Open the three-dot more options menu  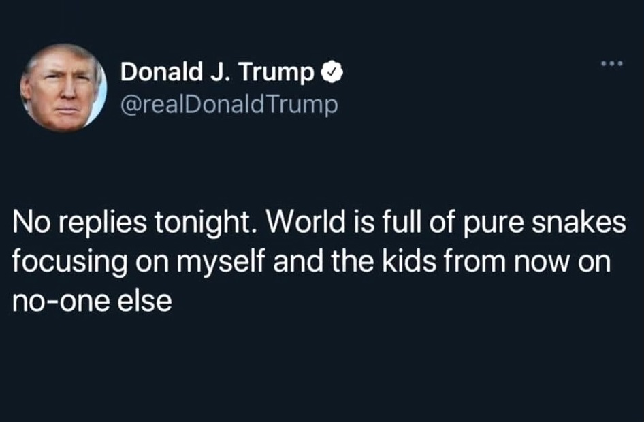click(612, 64)
